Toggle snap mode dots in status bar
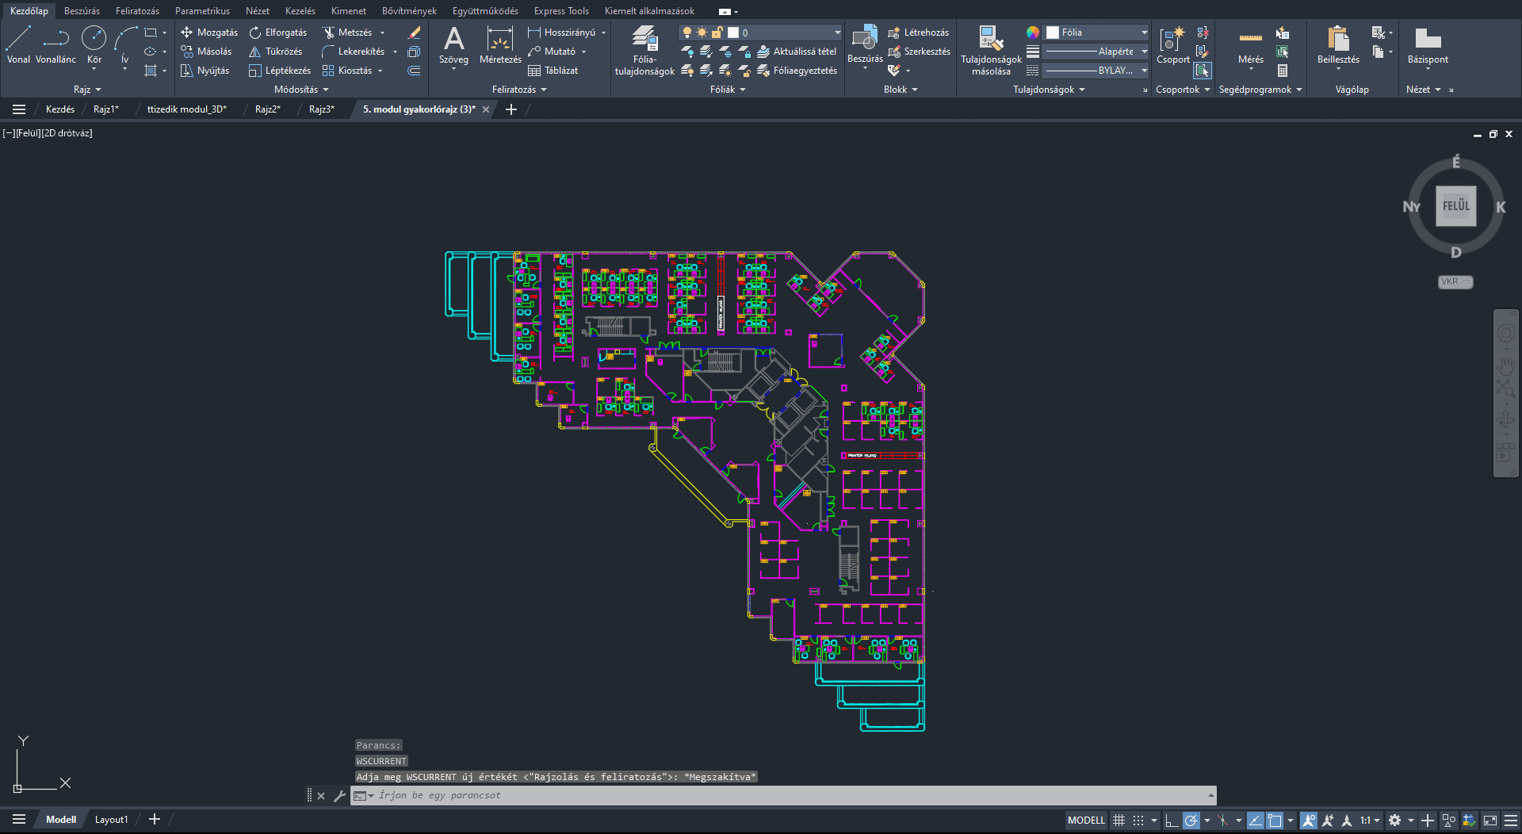This screenshot has width=1522, height=834. (1138, 821)
